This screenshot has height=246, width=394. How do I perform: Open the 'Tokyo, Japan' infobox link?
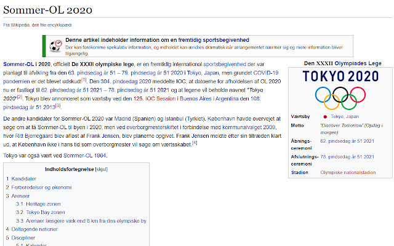pos(345,116)
